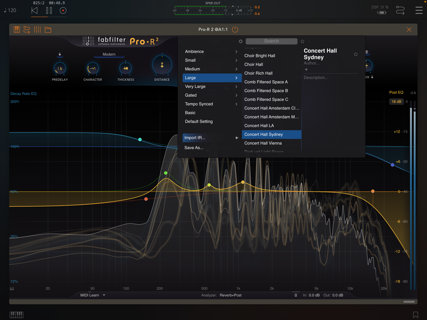The height and width of the screenshot is (320, 427).
Task: Select the Basic preset
Action: (x=212, y=112)
